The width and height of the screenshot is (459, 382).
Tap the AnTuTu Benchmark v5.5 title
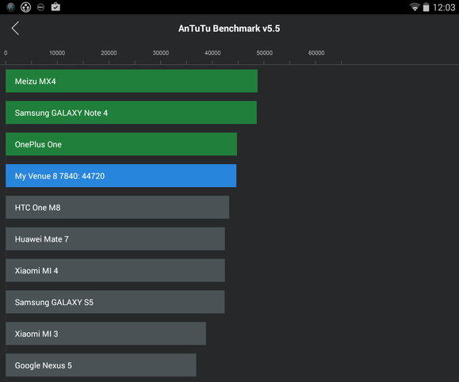[229, 29]
